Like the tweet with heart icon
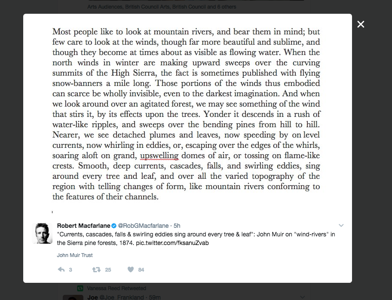 tap(131, 269)
